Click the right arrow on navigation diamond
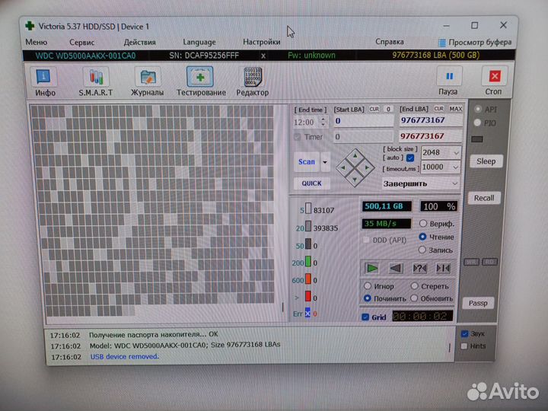 pyautogui.click(x=367, y=167)
